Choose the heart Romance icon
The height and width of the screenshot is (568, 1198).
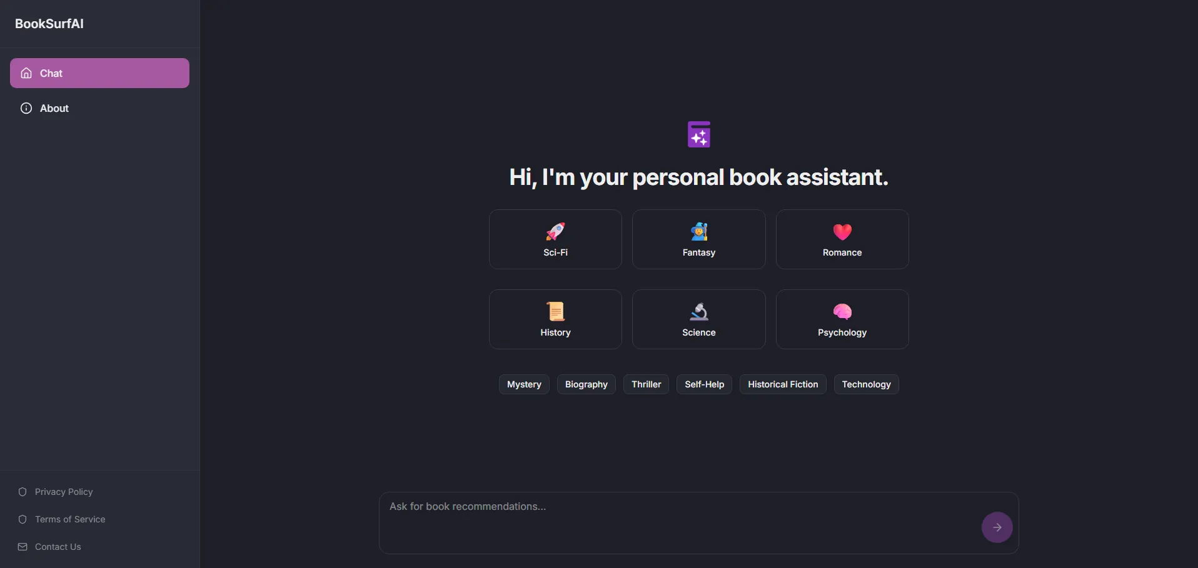click(x=842, y=232)
